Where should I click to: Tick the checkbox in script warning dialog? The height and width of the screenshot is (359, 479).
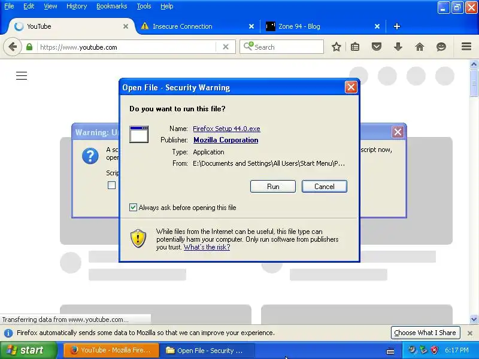pos(111,185)
